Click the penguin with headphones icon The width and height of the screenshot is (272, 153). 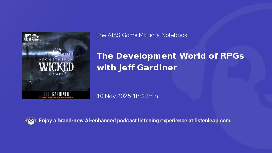tap(31, 121)
